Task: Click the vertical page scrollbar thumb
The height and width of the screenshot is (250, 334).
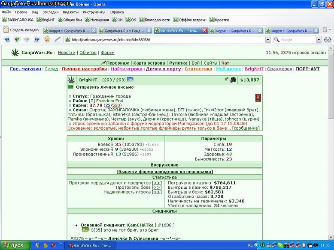Action: coord(331,85)
